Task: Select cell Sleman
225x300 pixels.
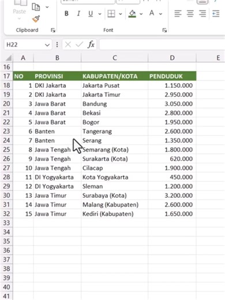Action: 115,186
